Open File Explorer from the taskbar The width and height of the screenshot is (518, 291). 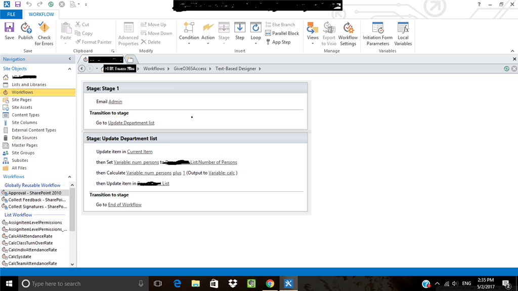(196, 283)
